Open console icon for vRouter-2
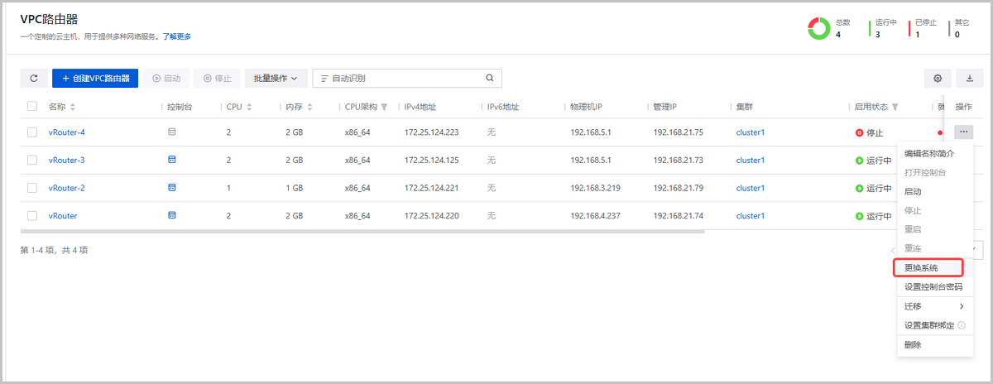Viewport: 993px width, 384px height. coord(172,188)
